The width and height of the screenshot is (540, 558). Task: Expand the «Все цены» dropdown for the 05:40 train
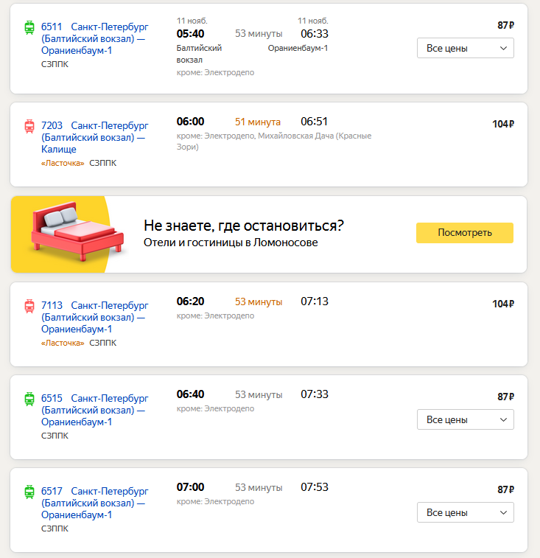[x=466, y=48]
